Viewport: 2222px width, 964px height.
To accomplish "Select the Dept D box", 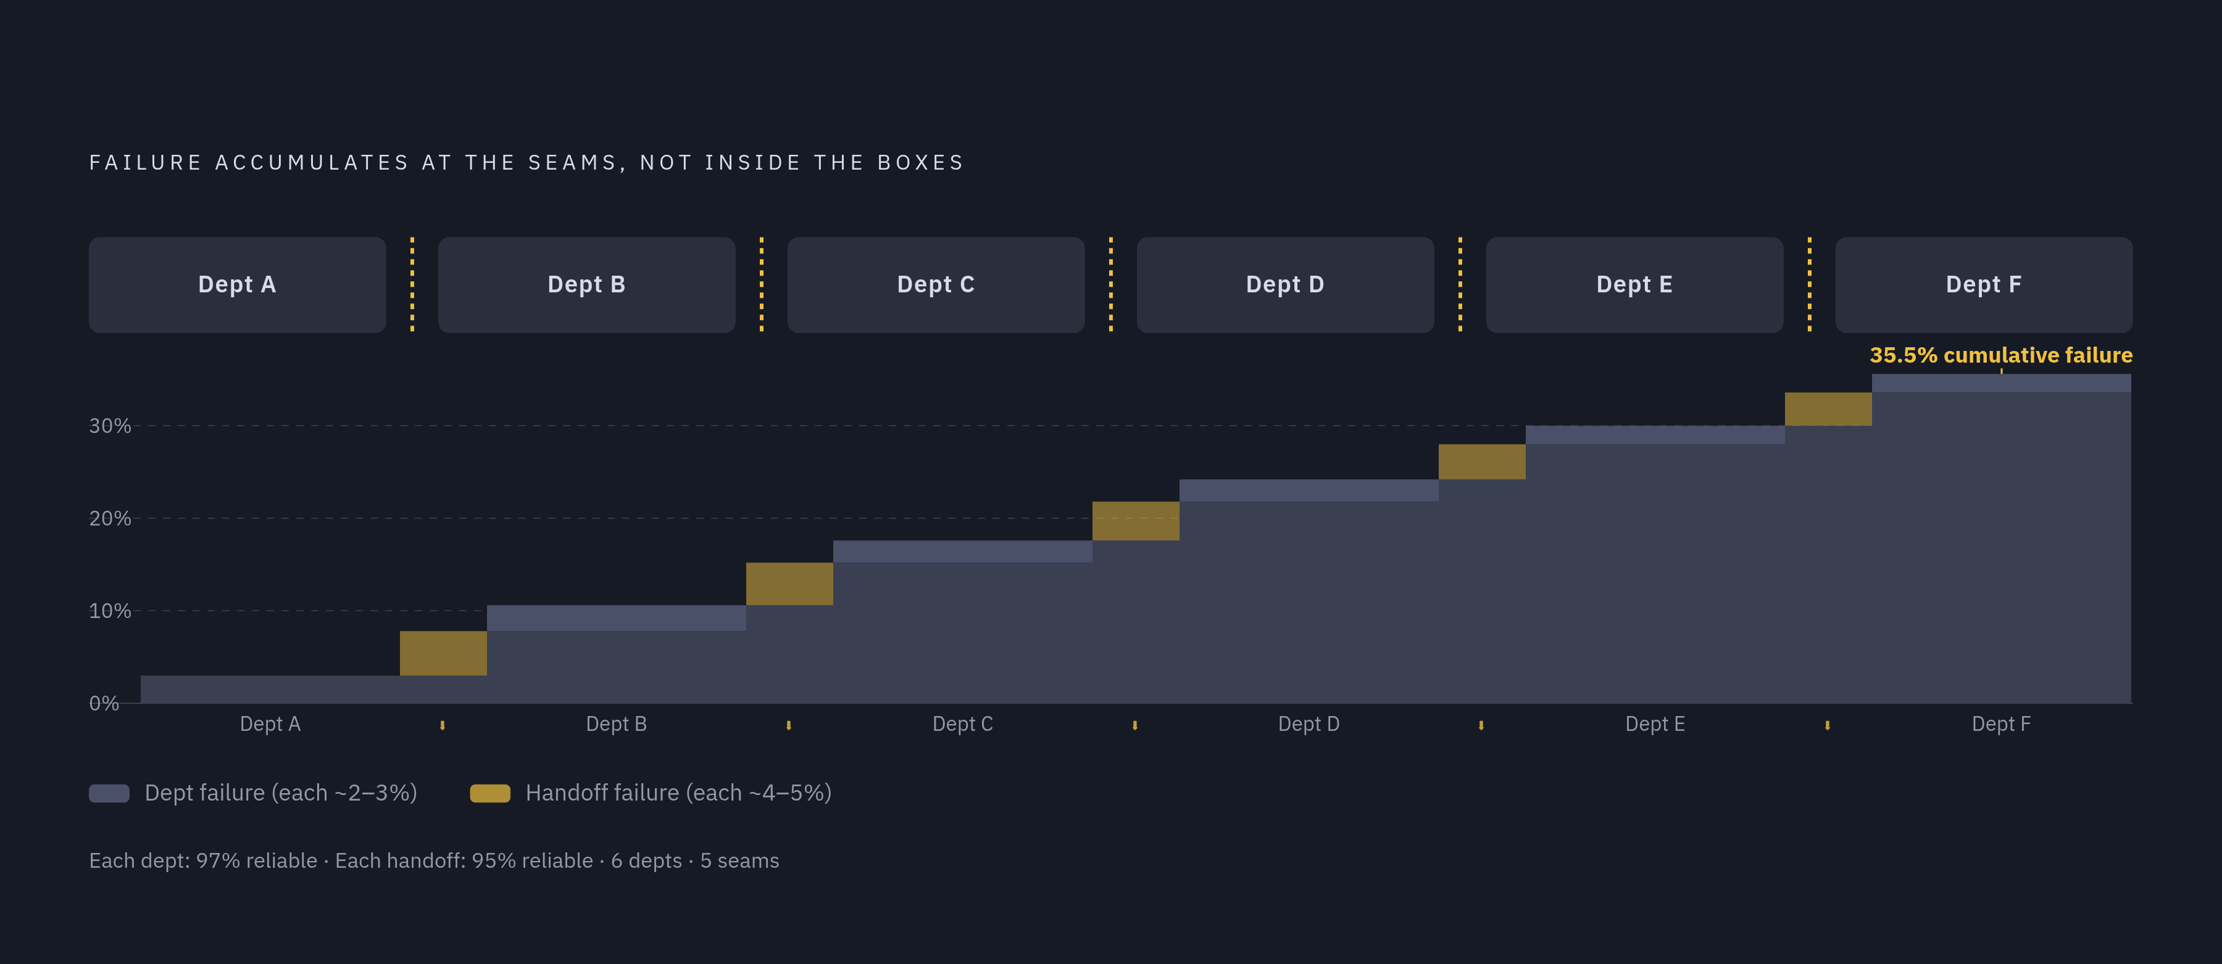I will [x=1285, y=284].
